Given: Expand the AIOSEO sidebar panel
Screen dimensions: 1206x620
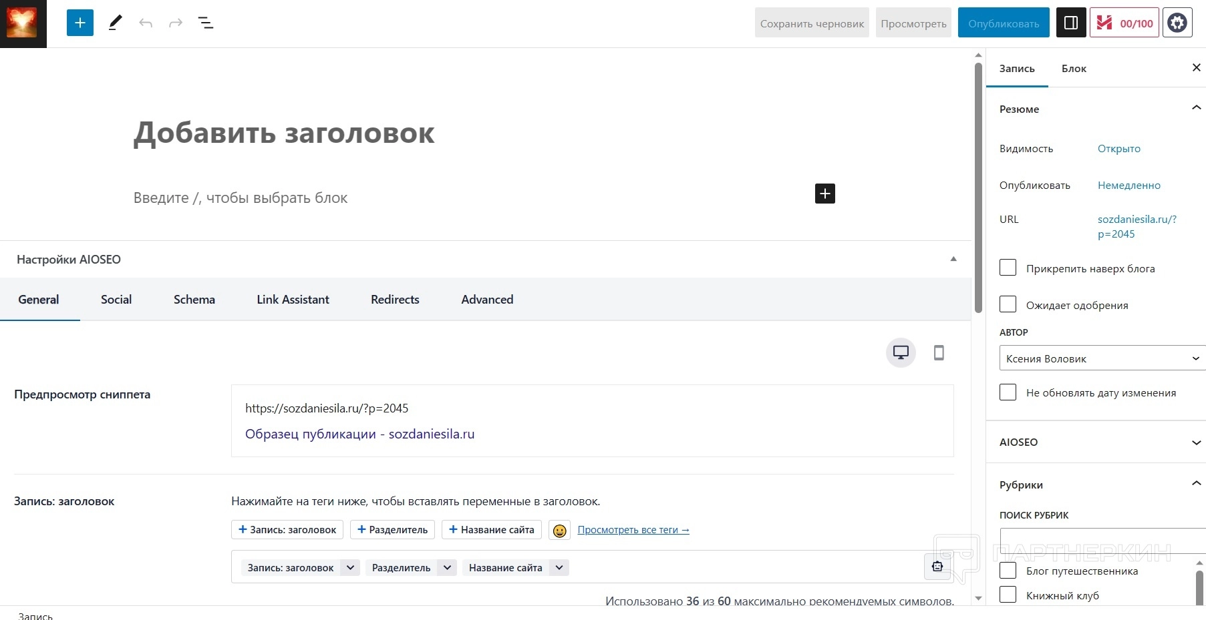Looking at the screenshot, I should click(x=1196, y=442).
